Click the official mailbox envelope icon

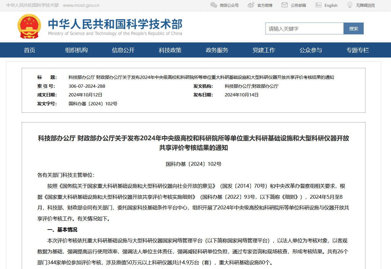(x=284, y=5)
